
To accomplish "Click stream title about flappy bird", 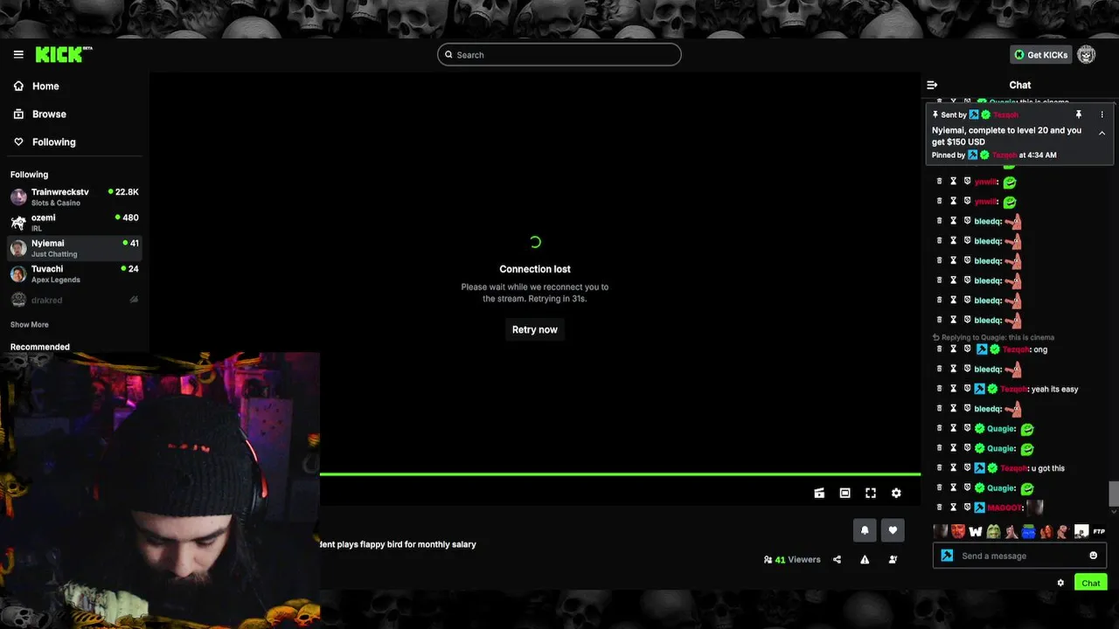I will pyautogui.click(x=398, y=544).
